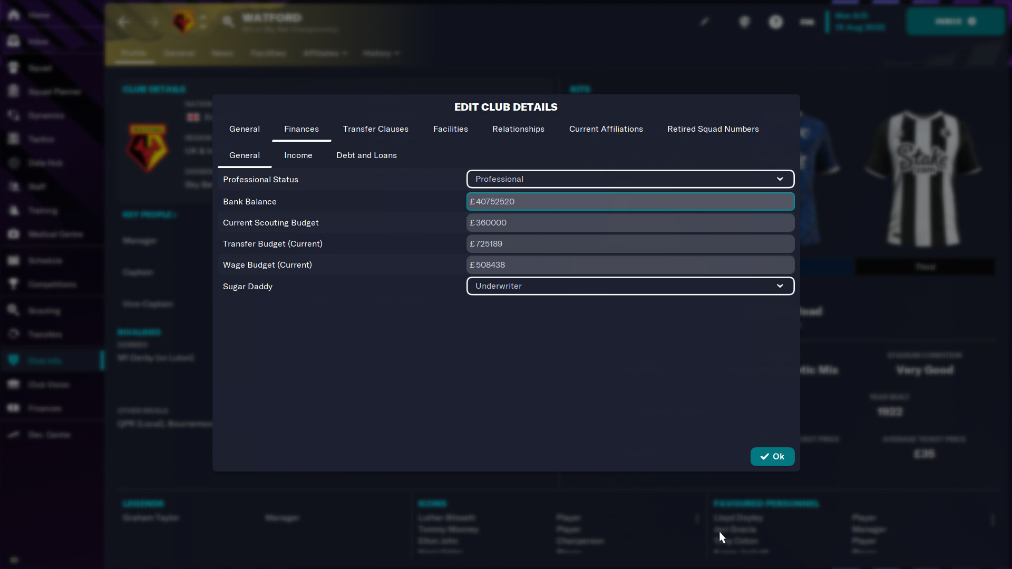The height and width of the screenshot is (569, 1012).
Task: Select the Debt and Loans sub-tab
Action: tap(366, 155)
